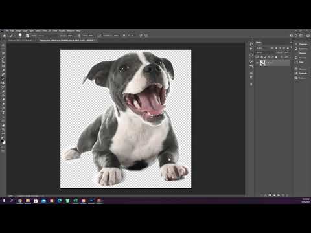This screenshot has height=233, width=311.
Task: Select the Object Selection tool
Action: (3, 58)
